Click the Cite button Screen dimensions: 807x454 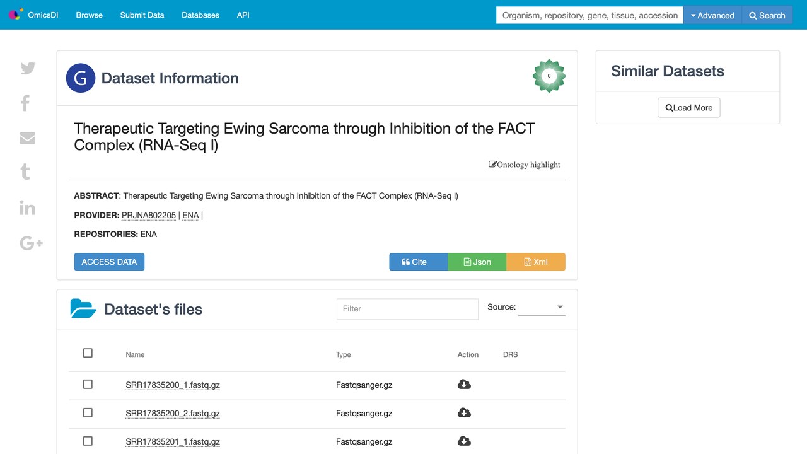point(419,262)
